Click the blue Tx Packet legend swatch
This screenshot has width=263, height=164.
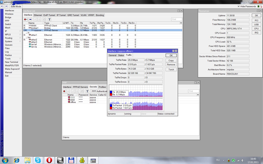111,106
